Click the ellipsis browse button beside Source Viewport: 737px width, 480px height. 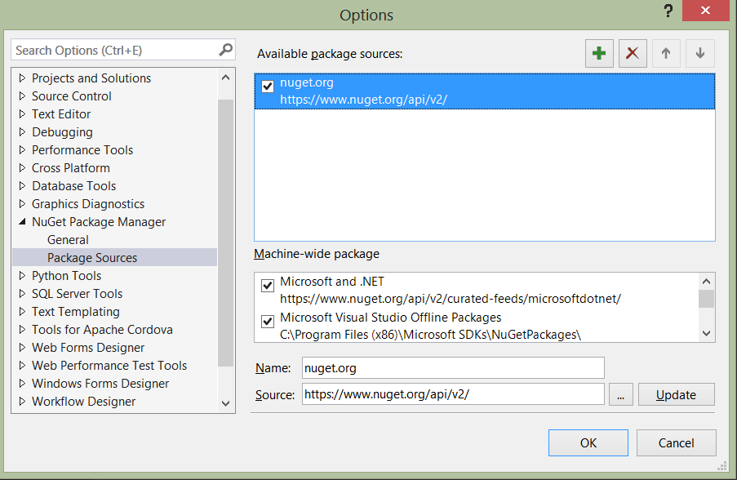(x=620, y=394)
